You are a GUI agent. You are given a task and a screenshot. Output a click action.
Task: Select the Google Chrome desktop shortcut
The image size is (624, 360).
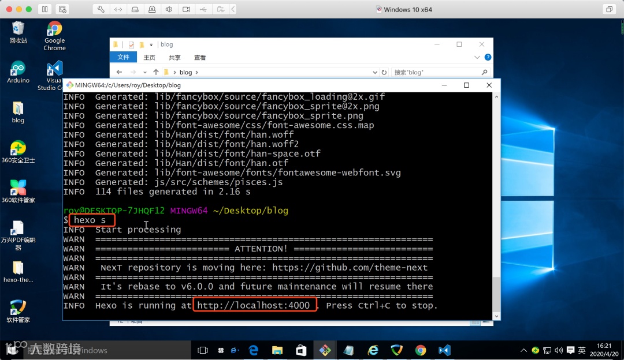[54, 36]
